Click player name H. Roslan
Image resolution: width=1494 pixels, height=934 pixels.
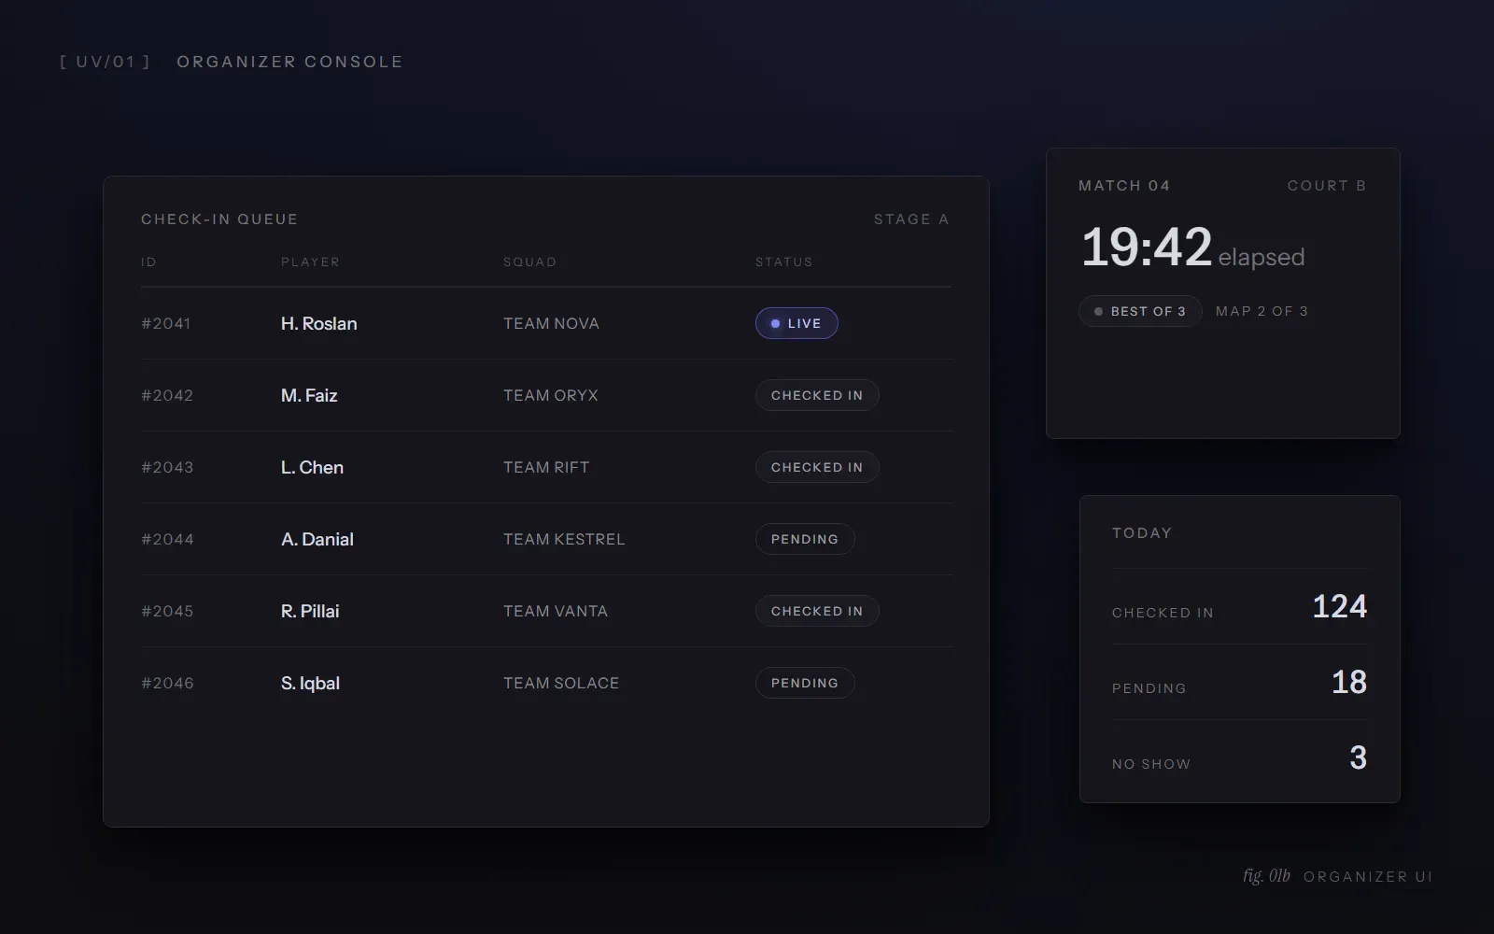(x=319, y=323)
